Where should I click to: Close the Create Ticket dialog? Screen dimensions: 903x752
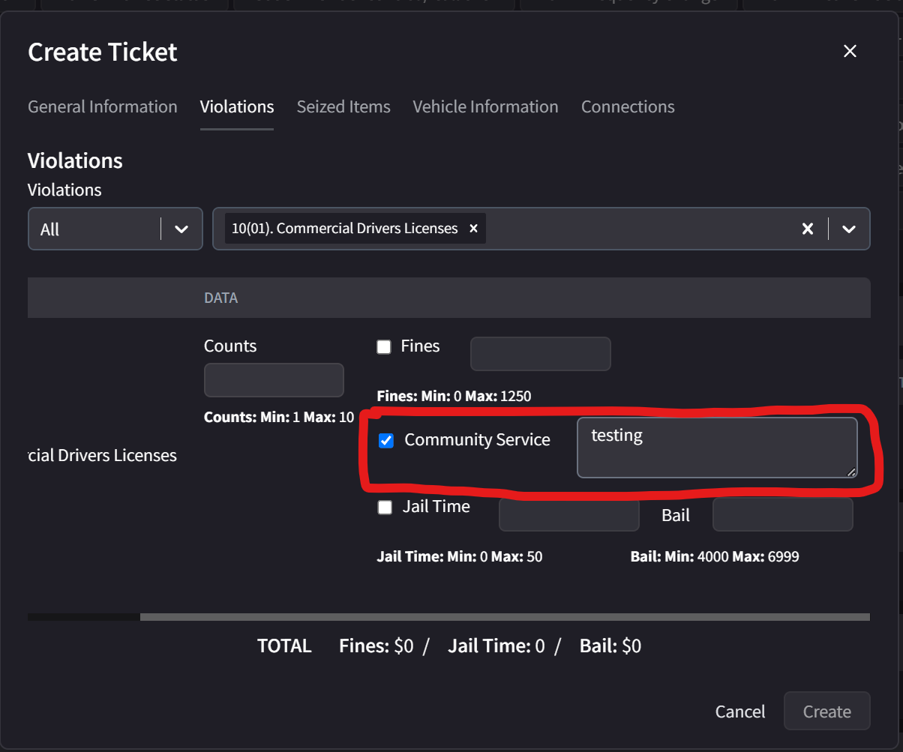click(849, 51)
